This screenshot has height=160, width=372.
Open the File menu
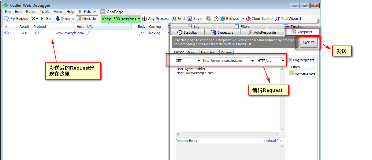[x=8, y=12]
